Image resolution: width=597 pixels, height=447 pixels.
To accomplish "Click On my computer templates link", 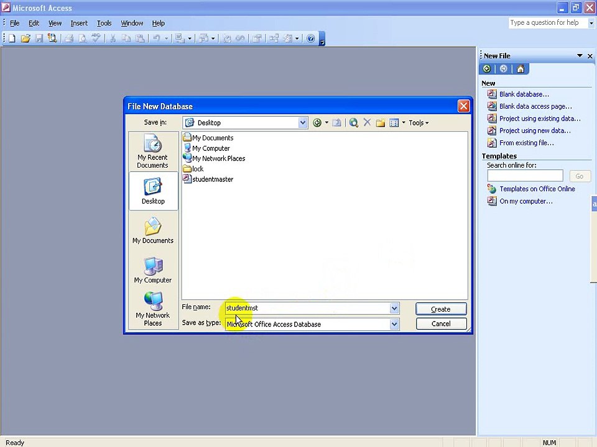I will pyautogui.click(x=526, y=201).
